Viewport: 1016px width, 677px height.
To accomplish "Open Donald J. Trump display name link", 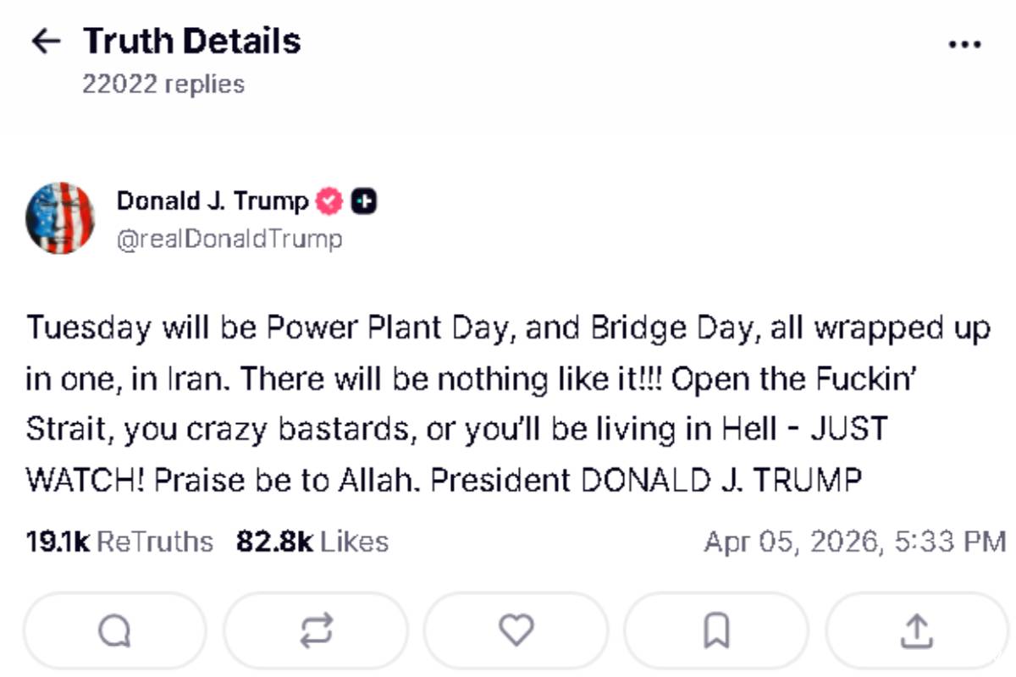I will (x=213, y=201).
